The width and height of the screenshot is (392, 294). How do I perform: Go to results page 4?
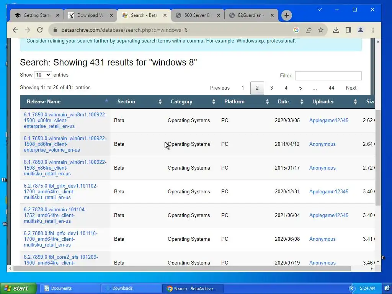(286, 88)
